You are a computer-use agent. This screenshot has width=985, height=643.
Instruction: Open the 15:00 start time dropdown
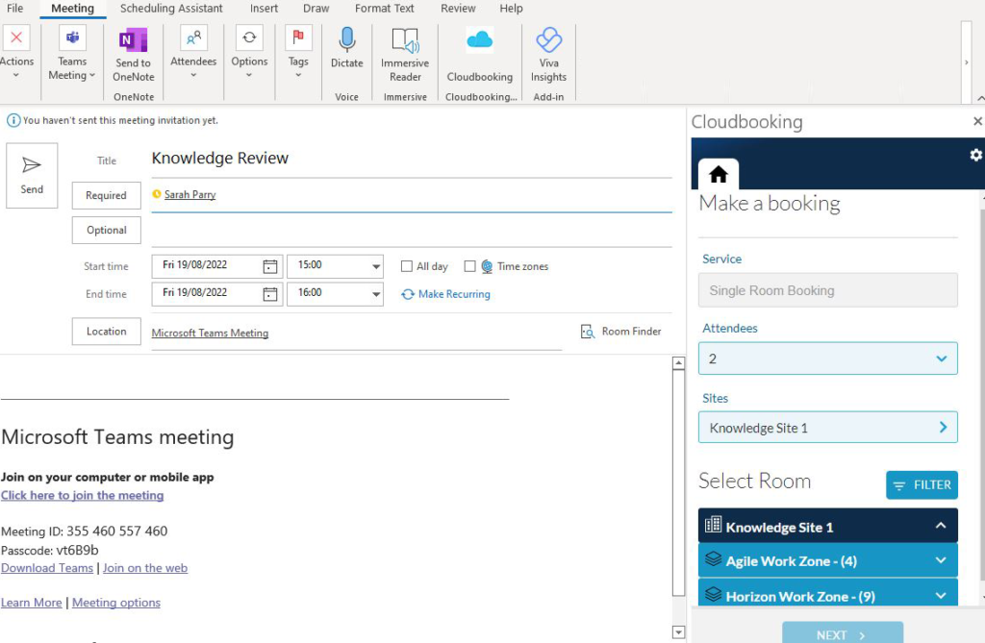click(376, 266)
